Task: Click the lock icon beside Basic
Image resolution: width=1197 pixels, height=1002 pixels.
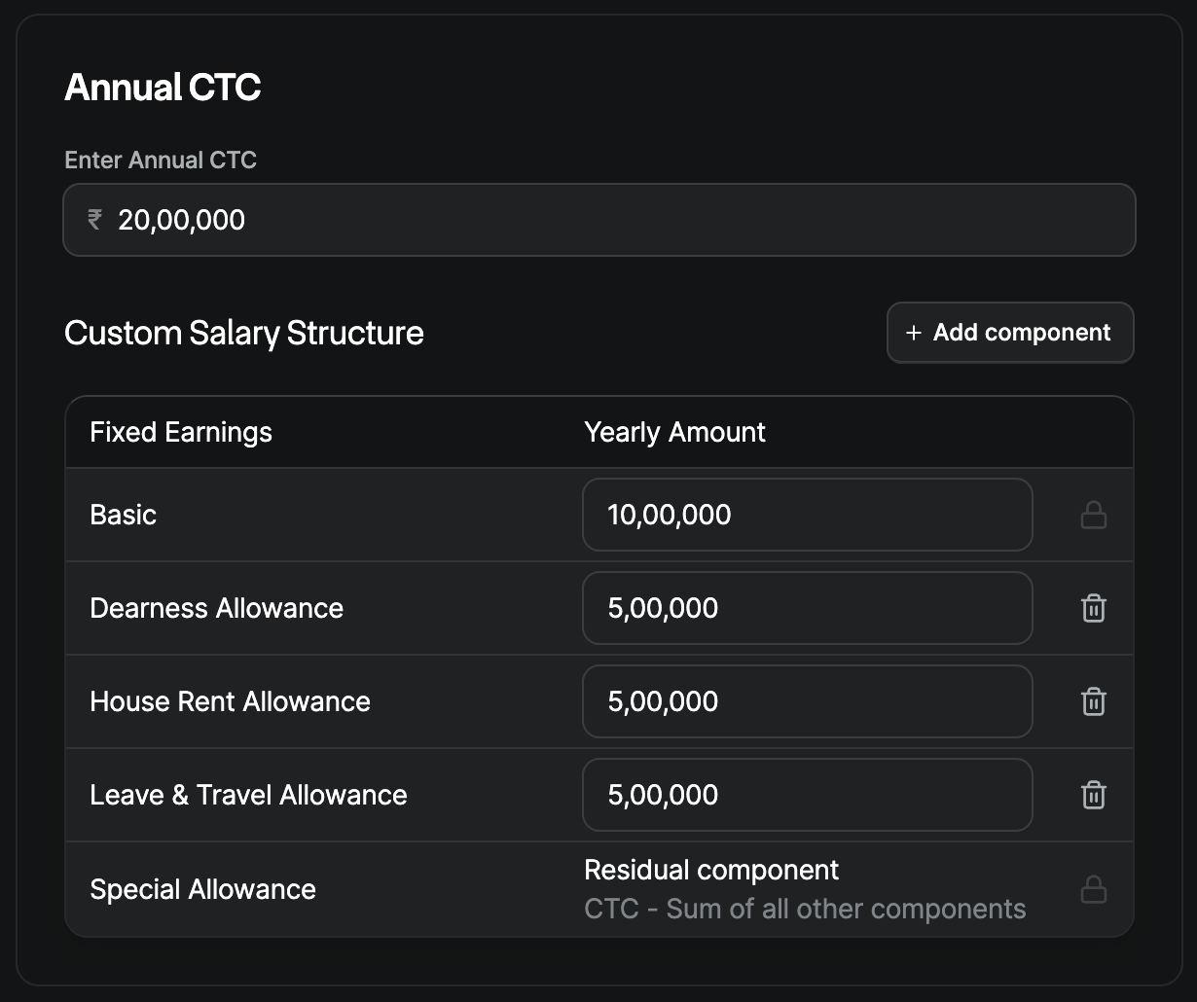Action: pyautogui.click(x=1094, y=515)
